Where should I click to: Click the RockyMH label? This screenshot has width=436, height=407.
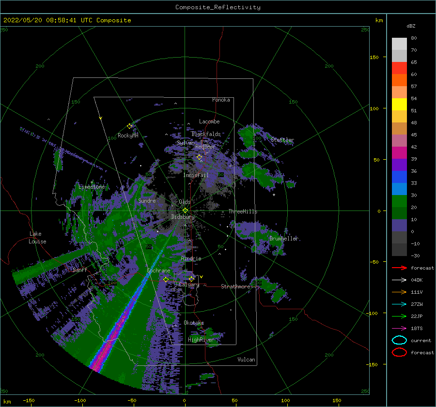[x=128, y=136]
